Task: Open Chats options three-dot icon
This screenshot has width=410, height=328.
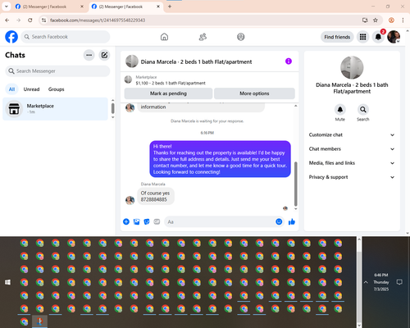Action: pyautogui.click(x=89, y=55)
